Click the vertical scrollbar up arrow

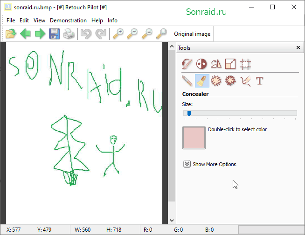tap(172, 46)
